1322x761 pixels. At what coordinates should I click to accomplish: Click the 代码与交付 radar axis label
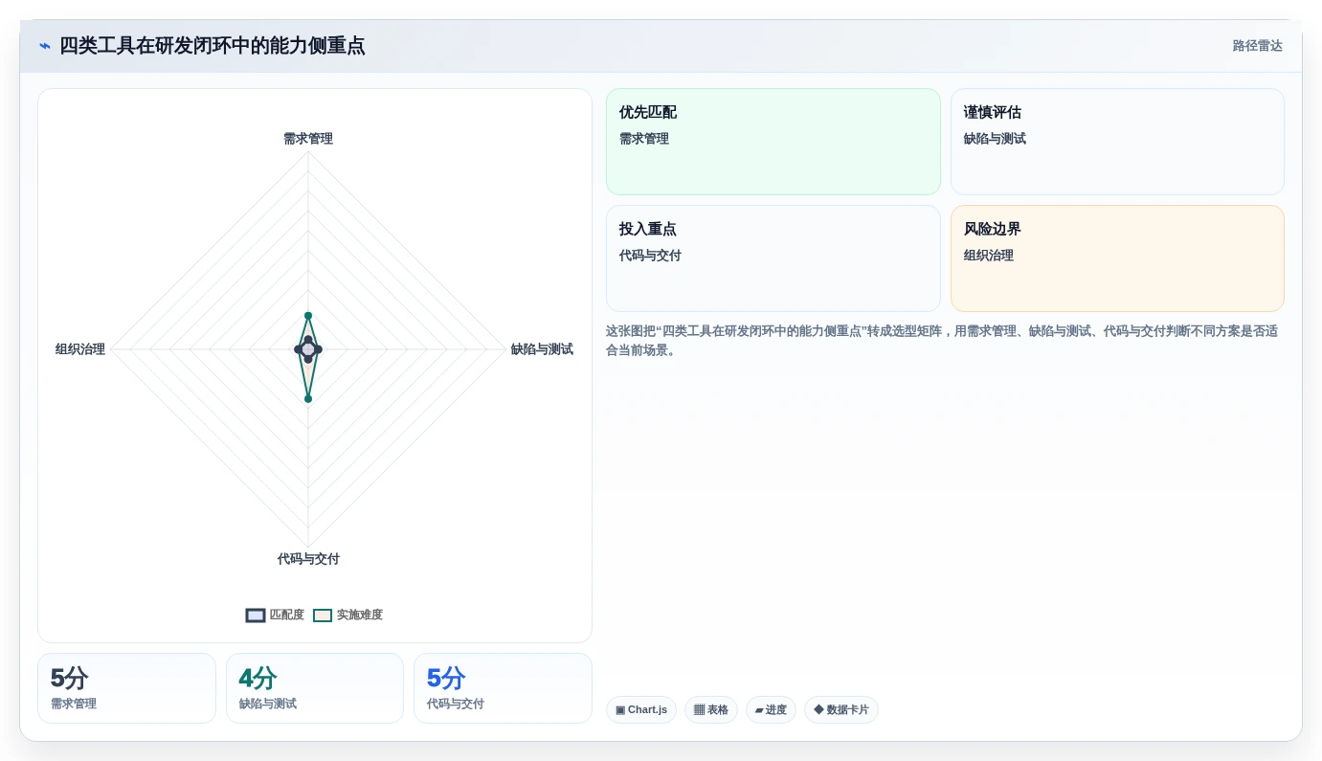click(x=308, y=559)
